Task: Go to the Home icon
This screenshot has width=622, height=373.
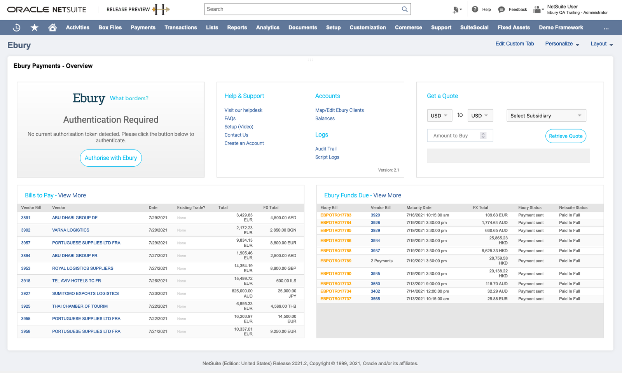Action: pos(52,27)
